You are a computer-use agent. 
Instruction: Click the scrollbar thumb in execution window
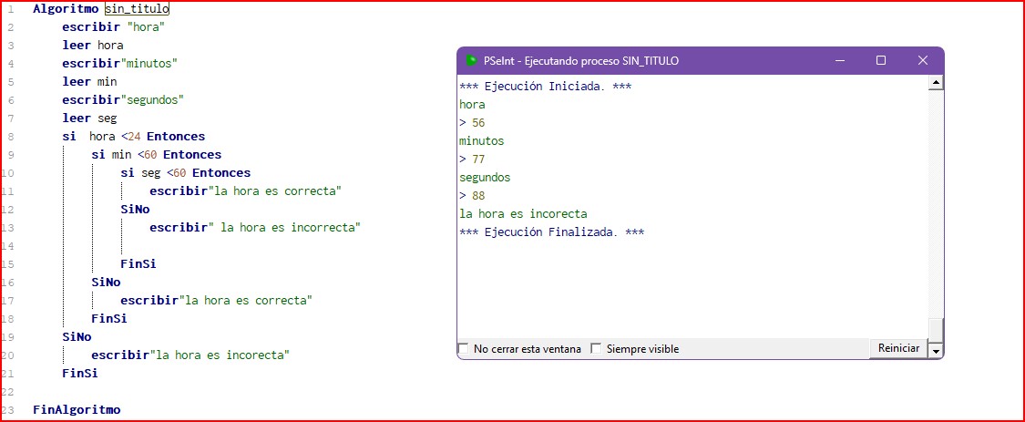coord(936,328)
